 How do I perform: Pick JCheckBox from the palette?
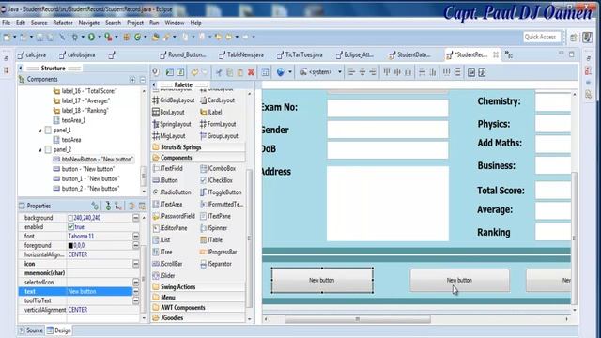point(216,180)
